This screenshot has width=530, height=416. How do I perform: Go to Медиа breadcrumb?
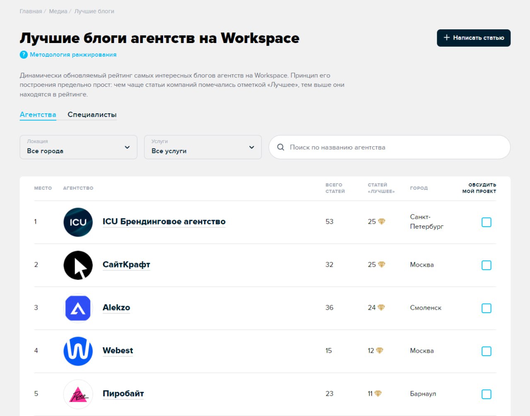(58, 11)
